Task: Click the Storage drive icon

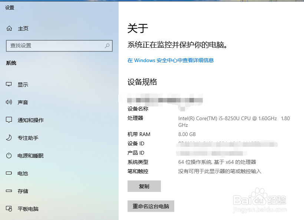Action: 9,191
